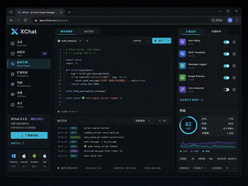Click the DEBUG log level tag
Viewport: 248px width, 186px height.
[74, 151]
